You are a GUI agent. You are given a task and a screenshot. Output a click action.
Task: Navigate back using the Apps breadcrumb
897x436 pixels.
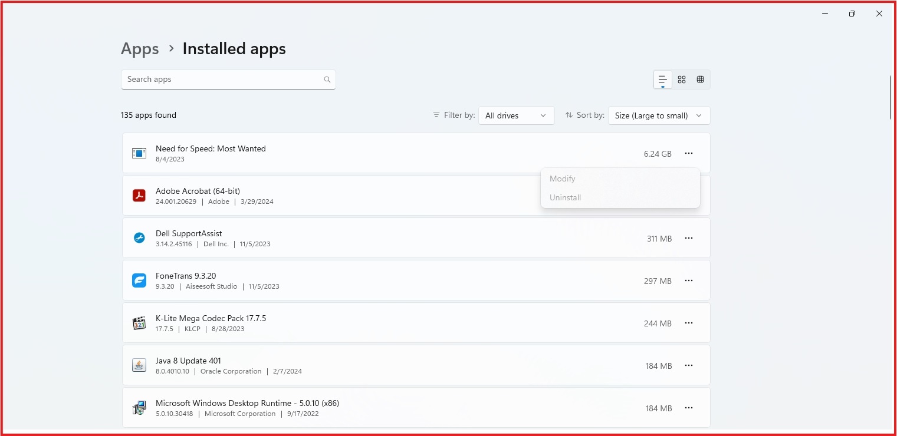(x=140, y=48)
